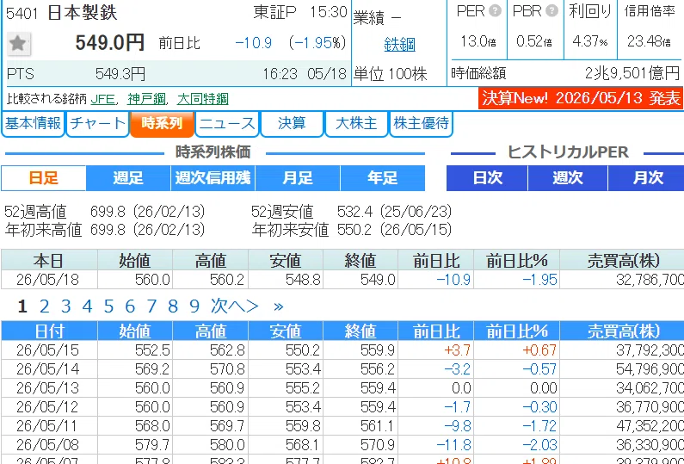Click closing price 570.9 on 26/05/08
Image resolution: width=684 pixels, height=464 pixels.
coord(378,445)
